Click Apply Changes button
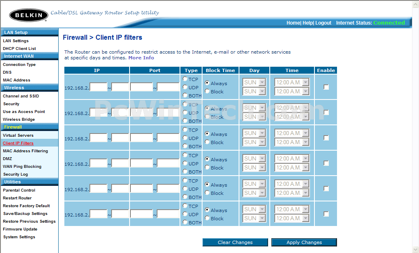This screenshot has height=253, width=419. pos(304,242)
